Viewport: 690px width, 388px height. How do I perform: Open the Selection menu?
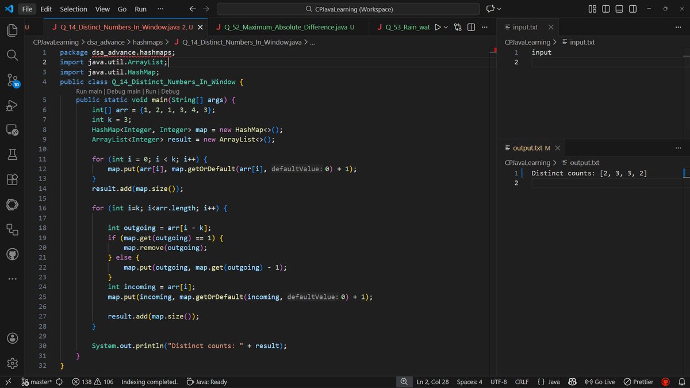(x=74, y=9)
